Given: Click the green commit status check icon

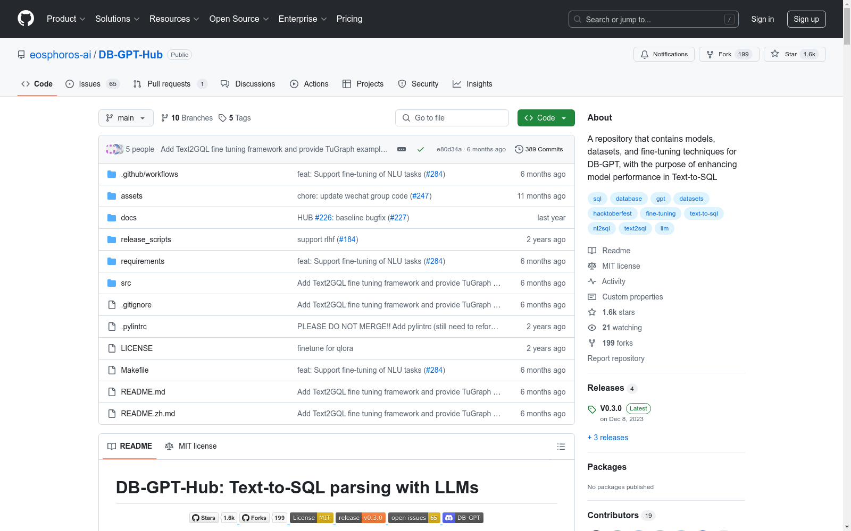Looking at the screenshot, I should 421,149.
